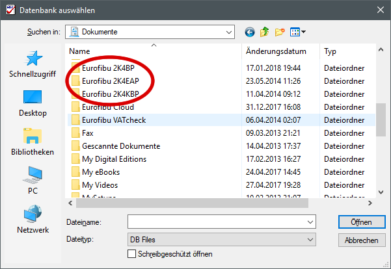Image resolution: width=391 pixels, height=269 pixels.
Task: Expand the Suchen in Dokumente dropdown
Action: coord(228,32)
